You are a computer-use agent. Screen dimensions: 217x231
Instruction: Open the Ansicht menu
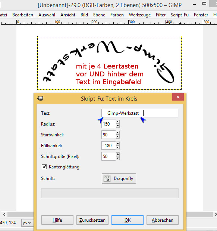[x=68, y=15]
